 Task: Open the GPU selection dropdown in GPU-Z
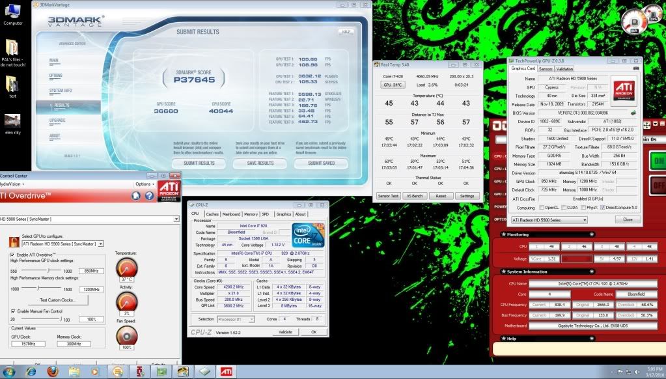click(x=549, y=219)
